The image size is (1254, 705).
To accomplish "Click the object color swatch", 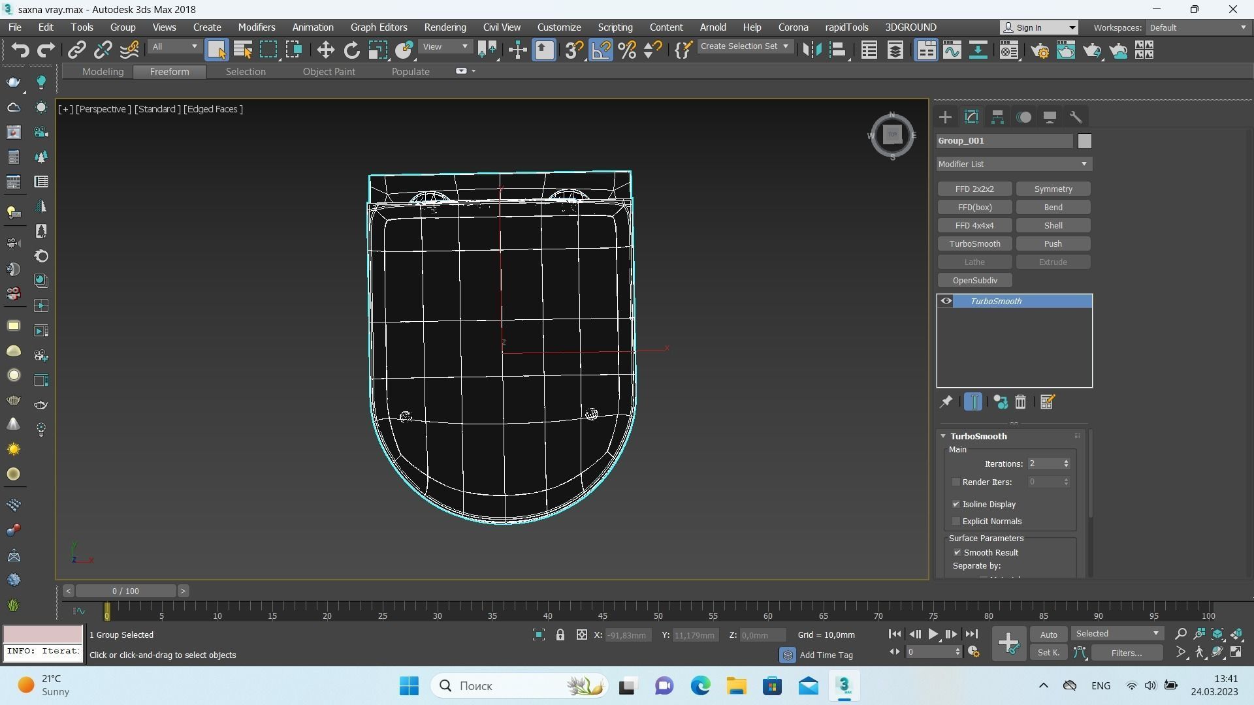I will coord(1084,141).
